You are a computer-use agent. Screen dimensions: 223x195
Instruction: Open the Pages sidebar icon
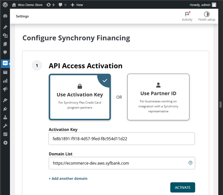pos(5,44)
